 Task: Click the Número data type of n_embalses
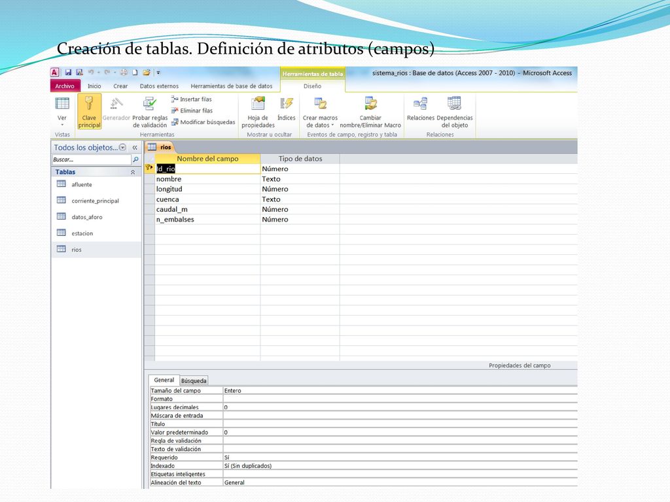pos(300,220)
